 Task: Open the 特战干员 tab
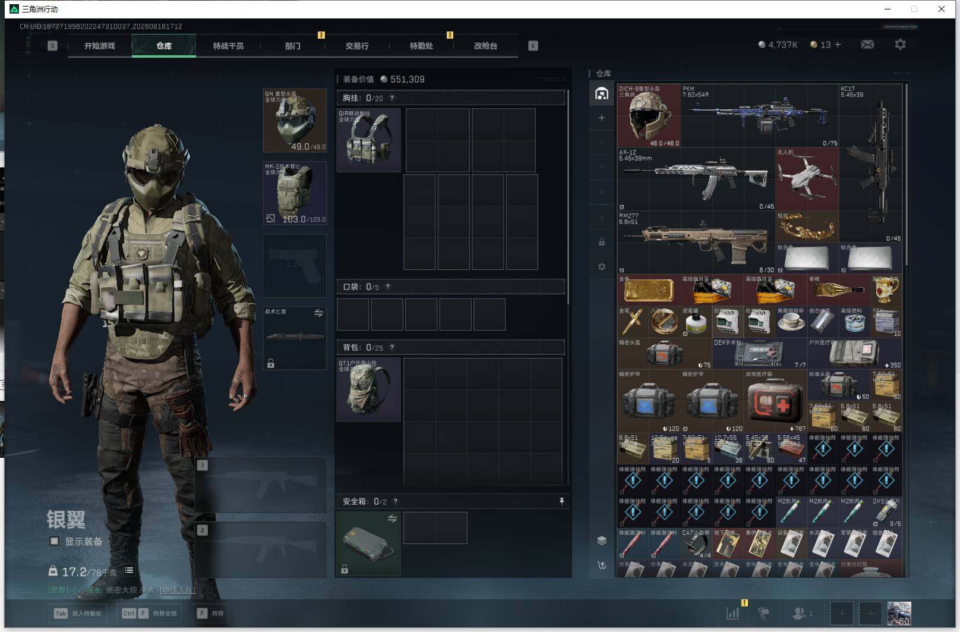[x=228, y=46]
